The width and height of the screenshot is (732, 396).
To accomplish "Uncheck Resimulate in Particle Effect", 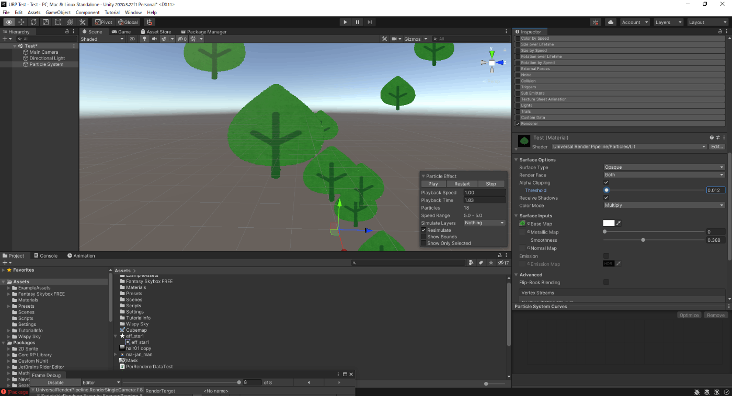I will (x=424, y=230).
